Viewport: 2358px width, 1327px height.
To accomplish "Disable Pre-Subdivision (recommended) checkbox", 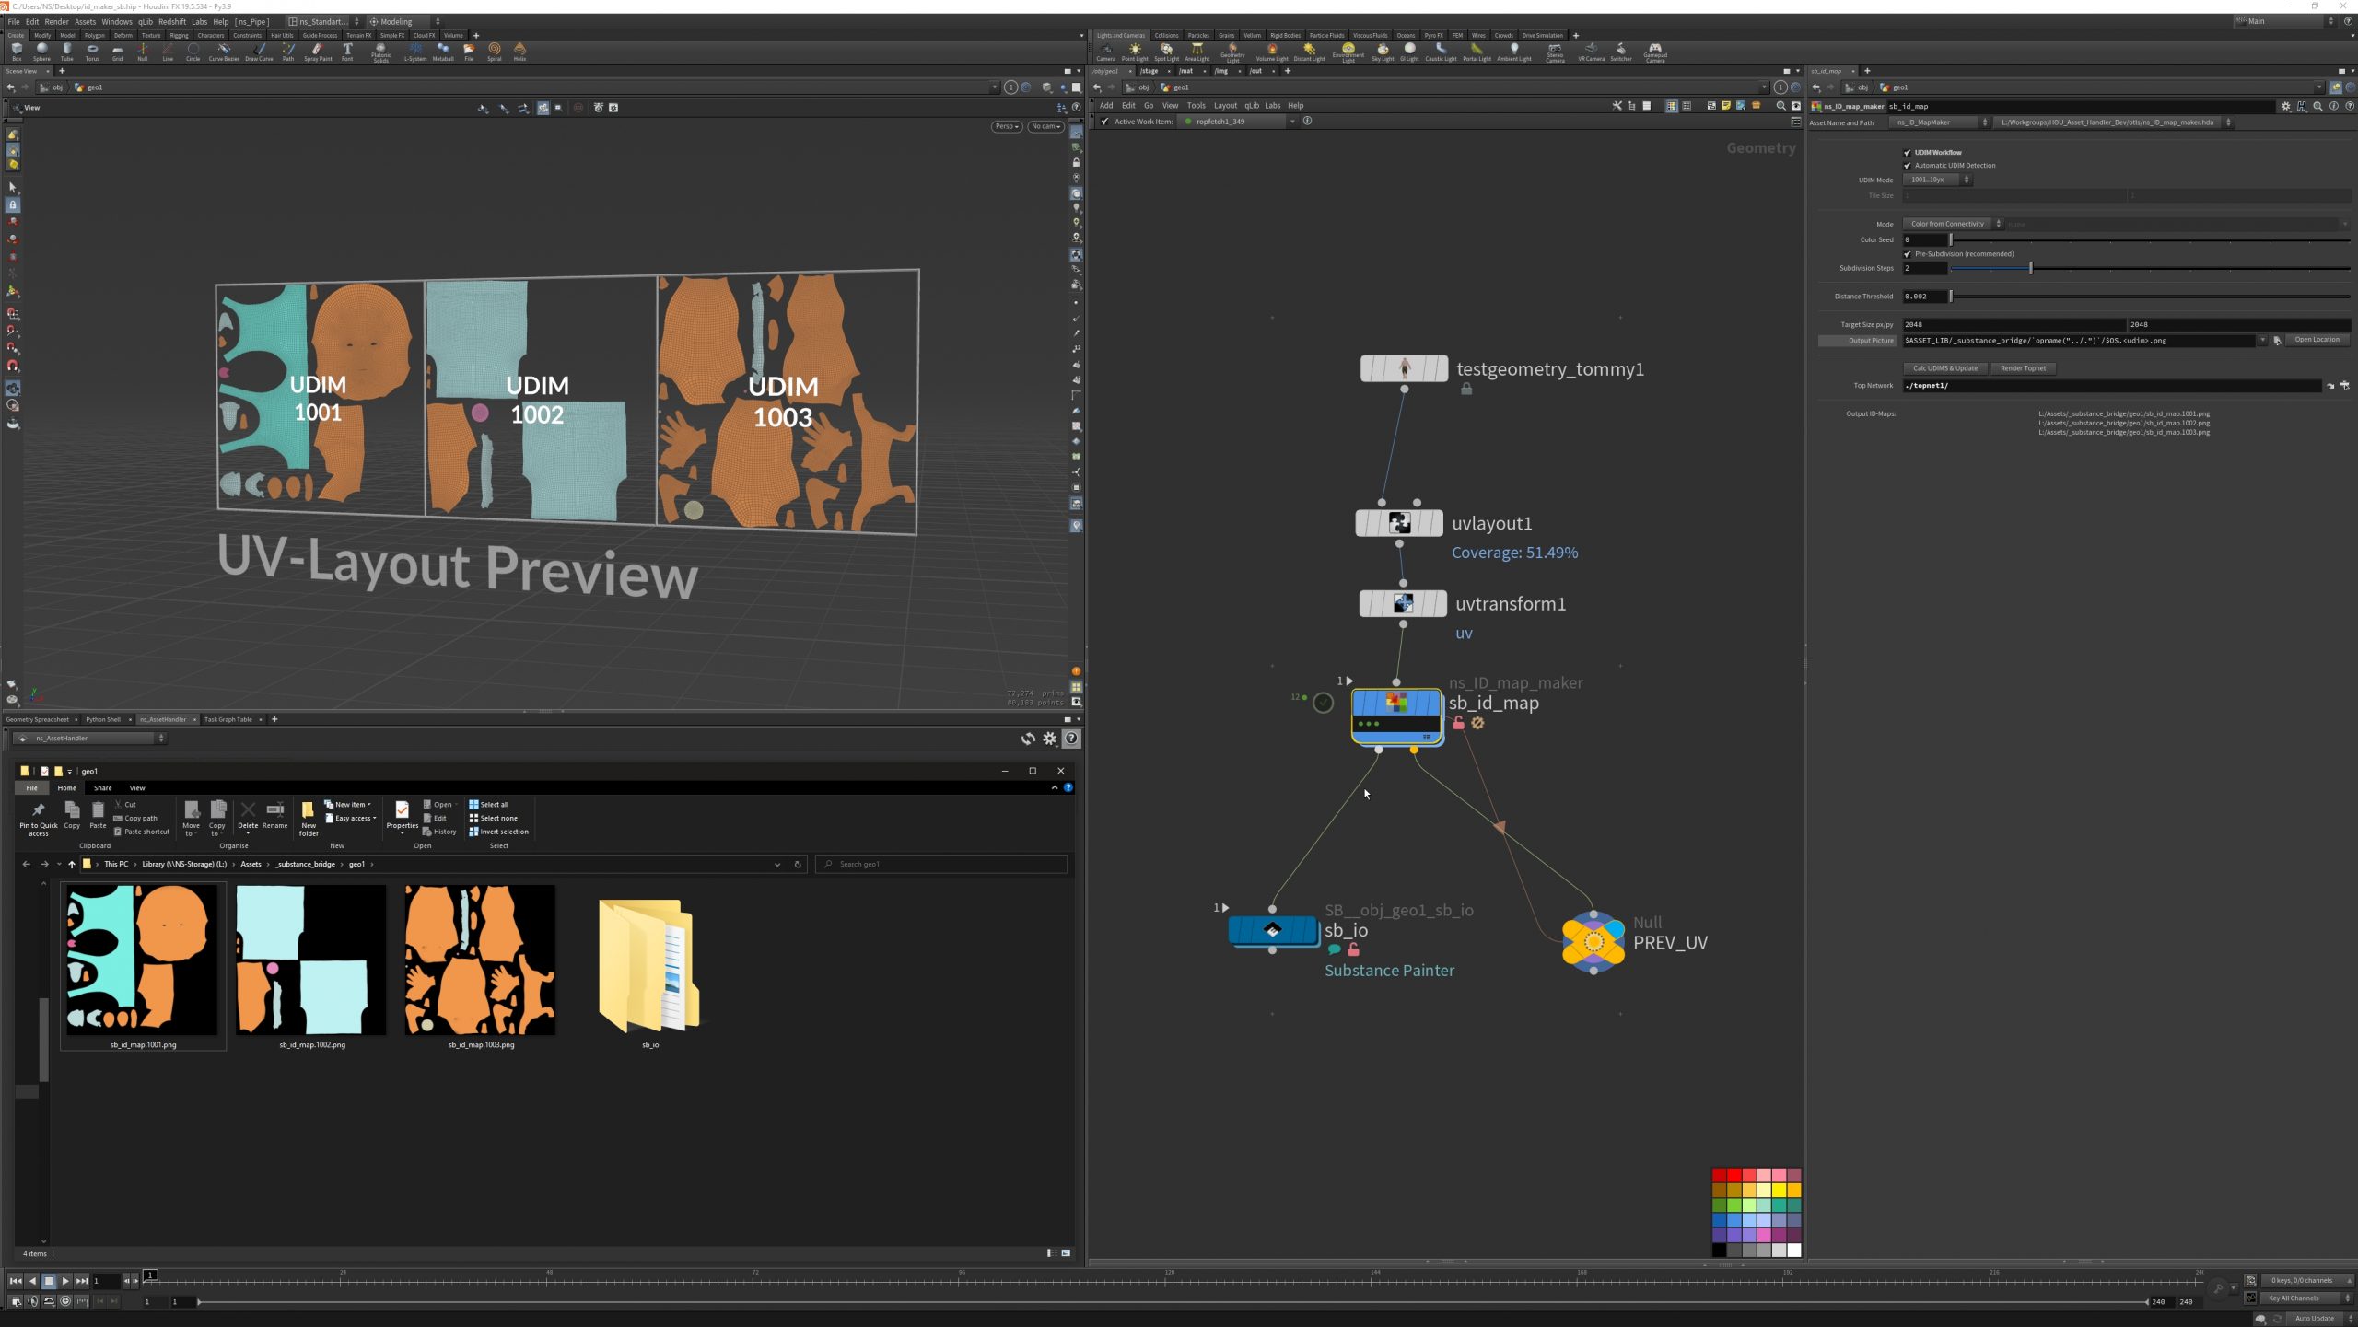I will pyautogui.click(x=1908, y=254).
